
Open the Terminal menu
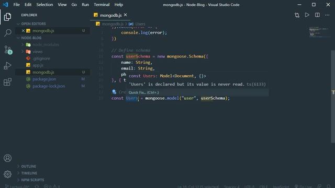pos(102,5)
